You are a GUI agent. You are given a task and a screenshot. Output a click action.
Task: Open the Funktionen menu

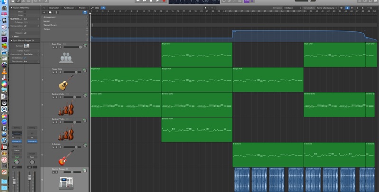[x=70, y=8]
